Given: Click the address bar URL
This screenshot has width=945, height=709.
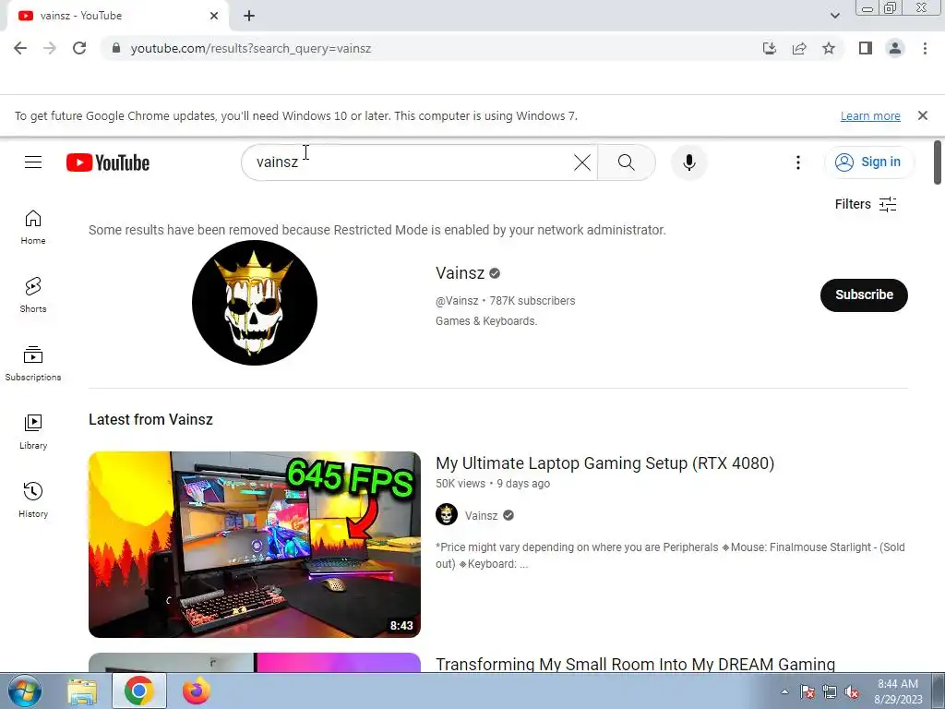Looking at the screenshot, I should pyautogui.click(x=251, y=48).
